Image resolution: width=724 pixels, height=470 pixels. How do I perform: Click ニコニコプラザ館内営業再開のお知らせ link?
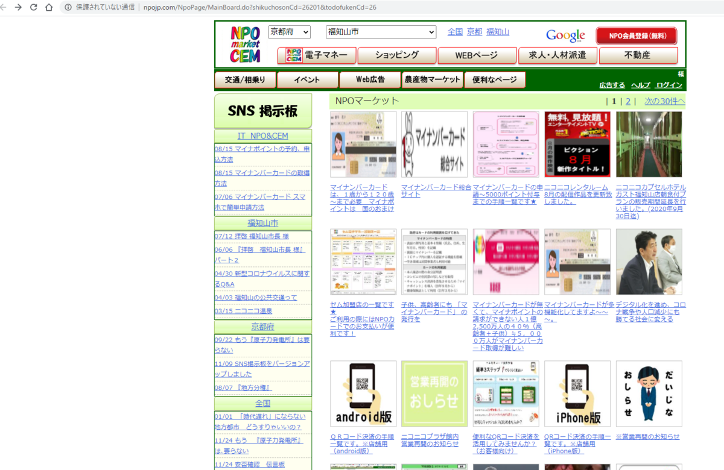pyautogui.click(x=430, y=440)
